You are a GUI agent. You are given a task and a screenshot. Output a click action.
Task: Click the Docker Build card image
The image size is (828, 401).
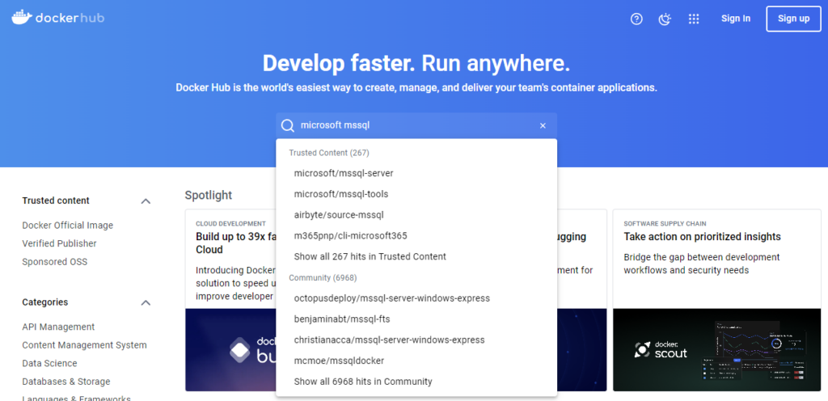(230, 349)
